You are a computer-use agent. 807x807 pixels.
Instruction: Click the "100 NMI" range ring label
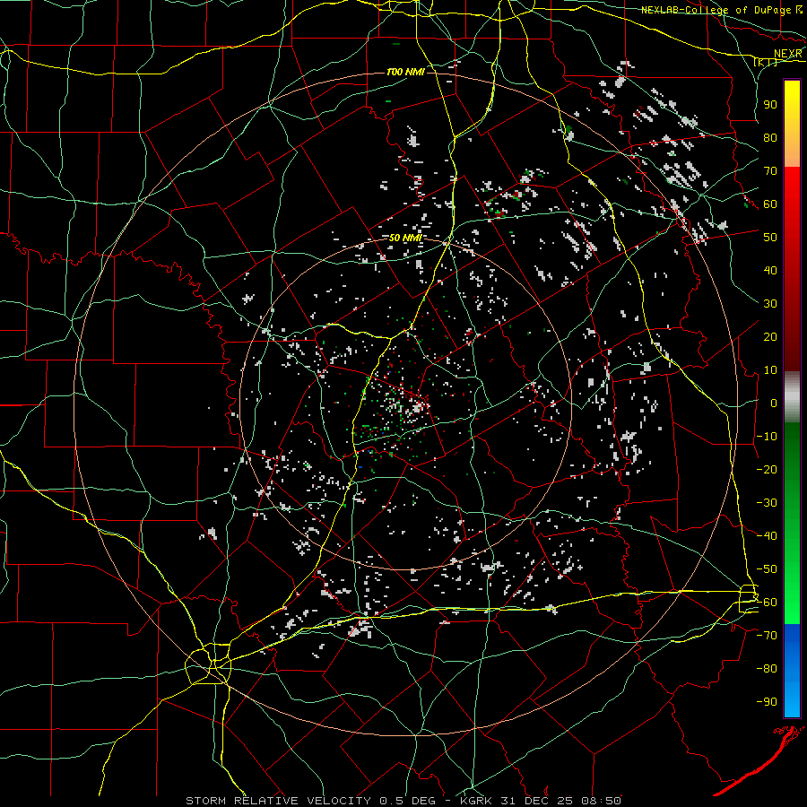point(405,72)
